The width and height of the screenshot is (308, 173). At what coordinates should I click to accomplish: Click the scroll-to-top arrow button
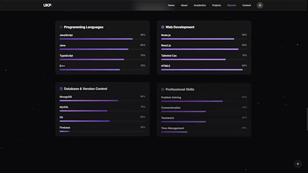click(298, 164)
